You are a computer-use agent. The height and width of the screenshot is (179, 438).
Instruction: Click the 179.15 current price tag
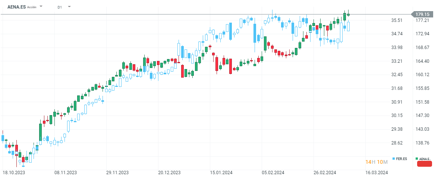tap(423, 14)
